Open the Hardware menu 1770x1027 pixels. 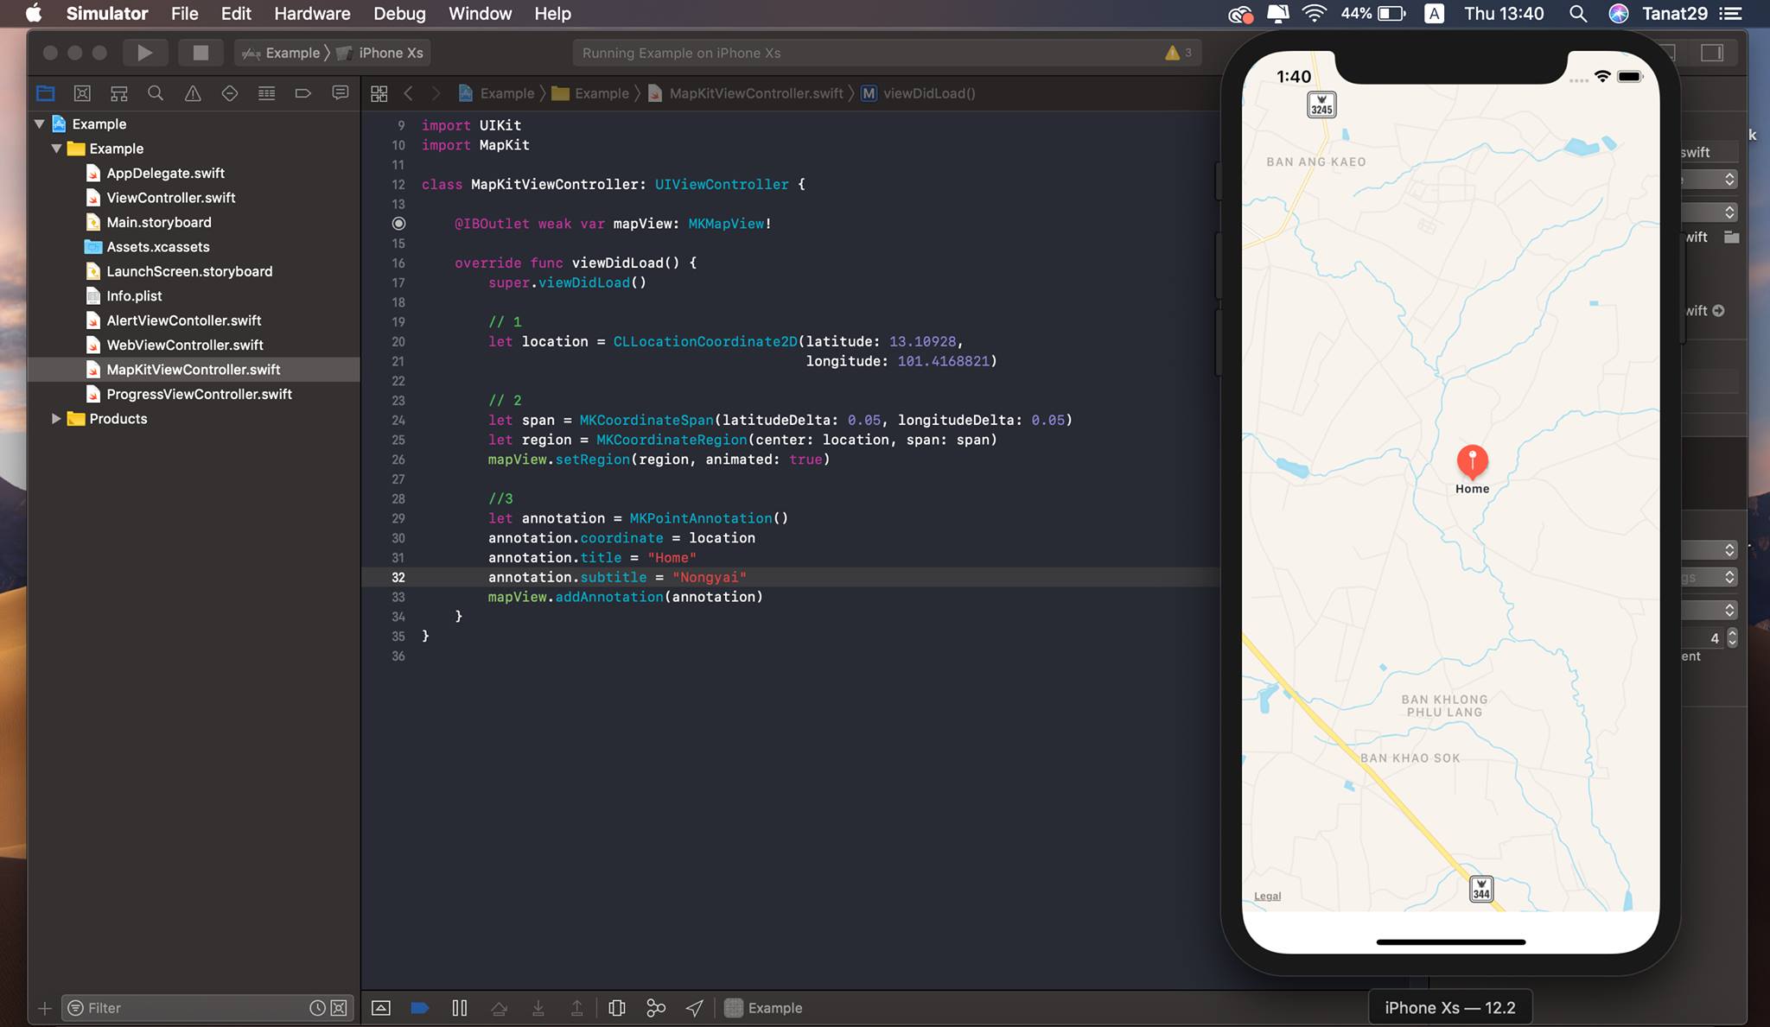(x=312, y=14)
